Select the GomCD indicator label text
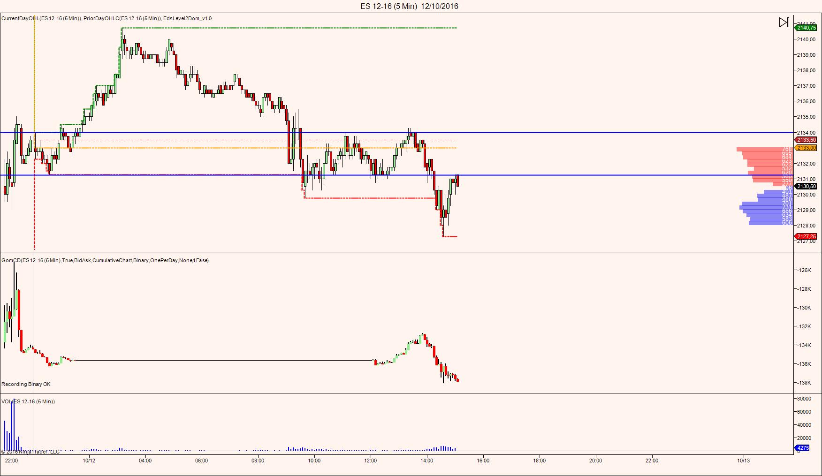The width and height of the screenshot is (822, 476). (105, 260)
